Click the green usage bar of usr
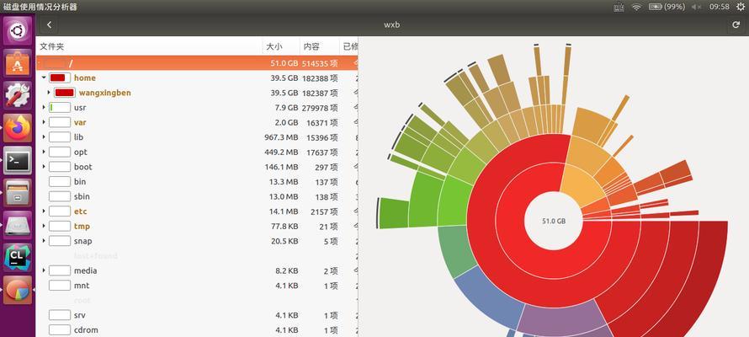The image size is (749, 337). coord(60,108)
